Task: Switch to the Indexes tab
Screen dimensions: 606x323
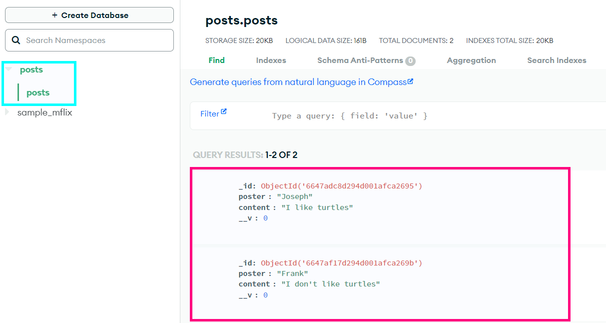Action: click(x=271, y=60)
